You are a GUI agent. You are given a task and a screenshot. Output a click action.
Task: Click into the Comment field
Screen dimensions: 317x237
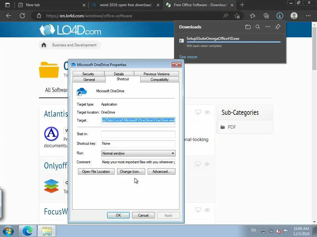click(138, 162)
